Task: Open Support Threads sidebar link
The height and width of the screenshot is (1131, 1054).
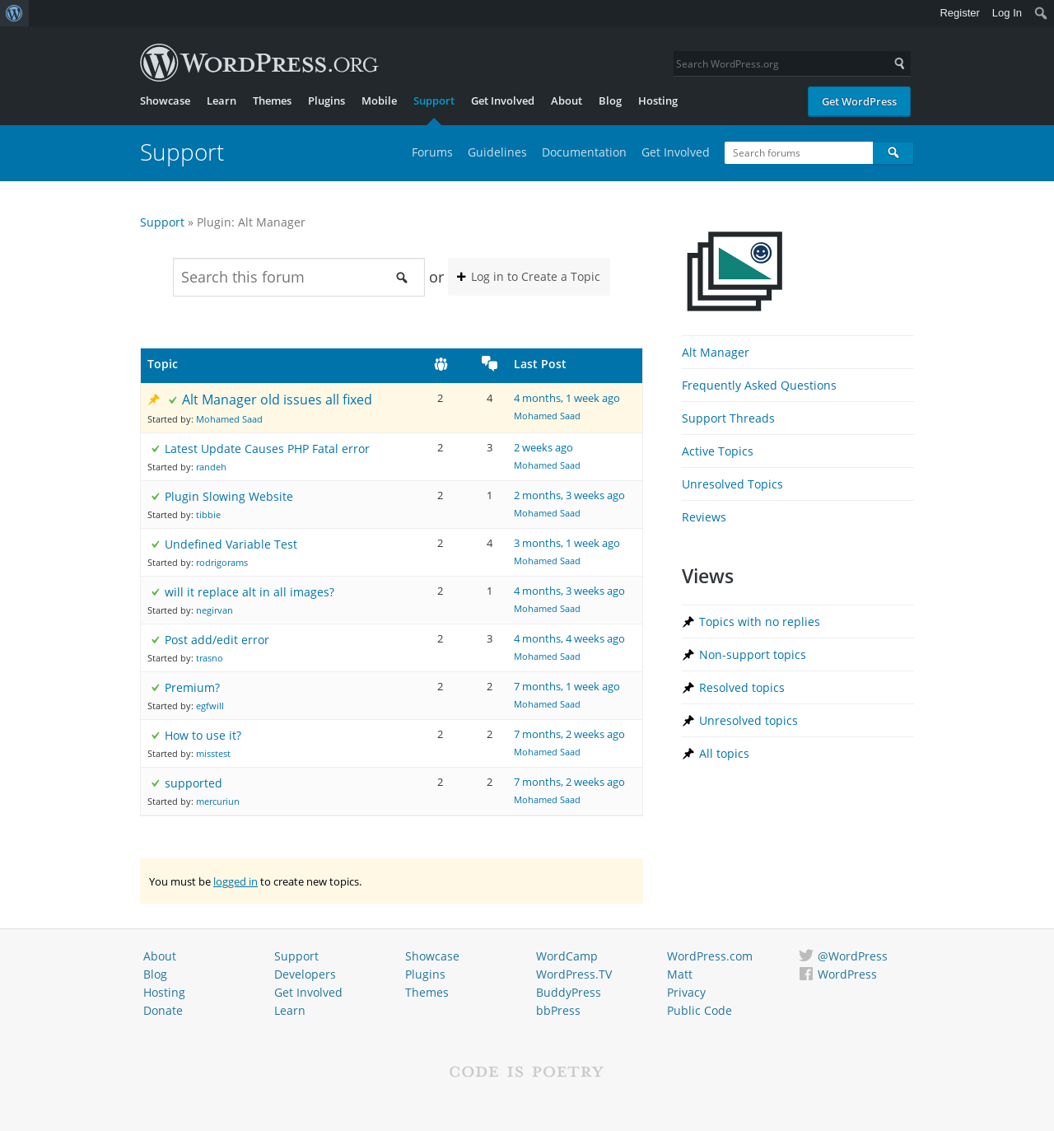Action: click(x=728, y=418)
